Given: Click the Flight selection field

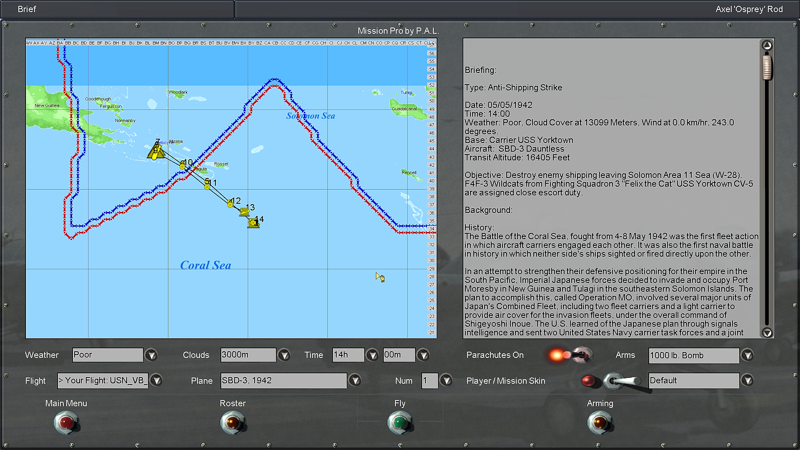Looking at the screenshot, I should (x=102, y=380).
